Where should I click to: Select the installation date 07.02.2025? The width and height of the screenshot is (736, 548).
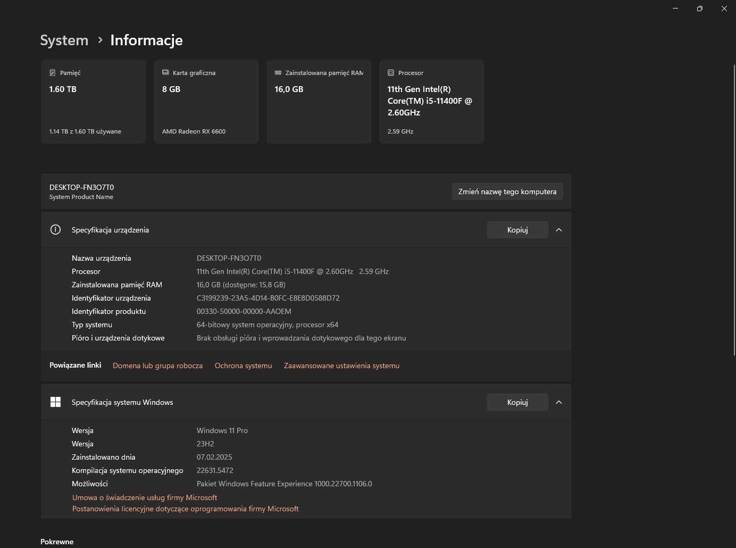tap(214, 457)
